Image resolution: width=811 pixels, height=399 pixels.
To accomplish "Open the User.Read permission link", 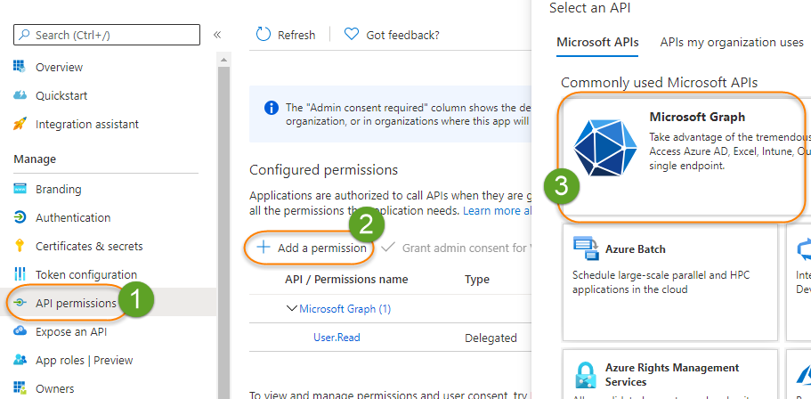I will click(x=337, y=338).
